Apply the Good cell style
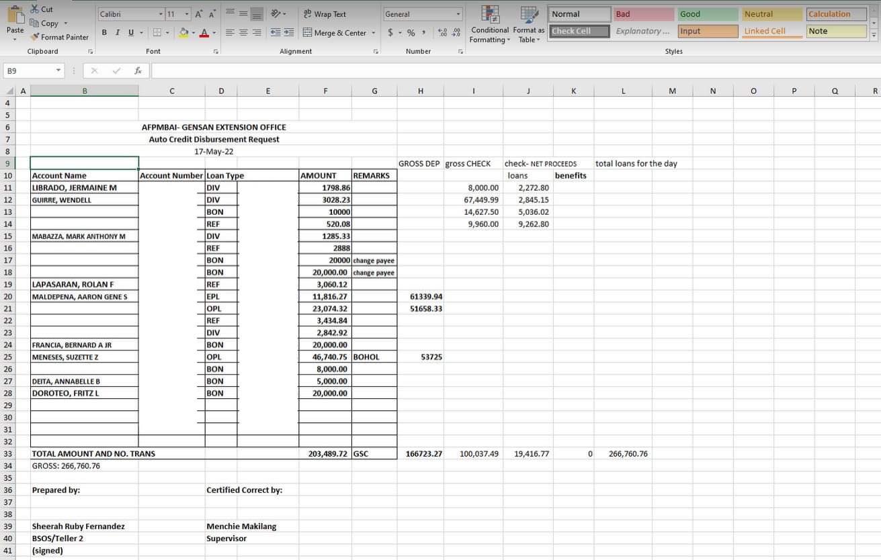 pos(708,14)
